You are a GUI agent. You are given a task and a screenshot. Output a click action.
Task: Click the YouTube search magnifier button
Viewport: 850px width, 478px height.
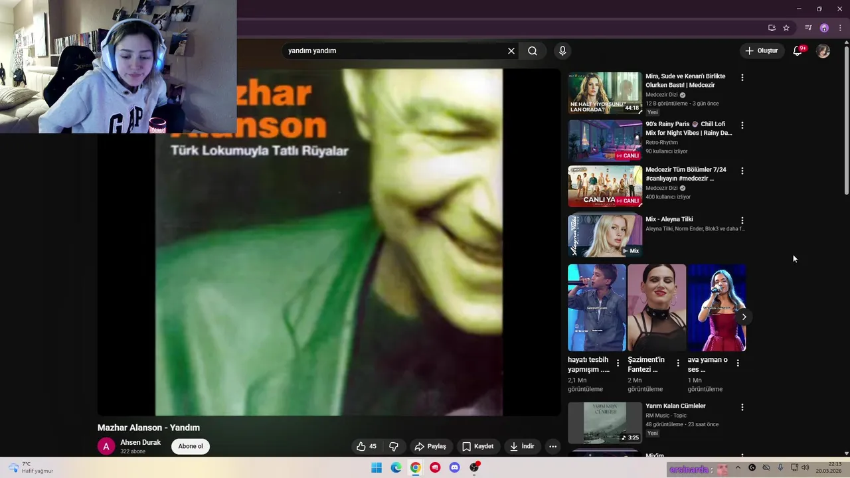(533, 51)
